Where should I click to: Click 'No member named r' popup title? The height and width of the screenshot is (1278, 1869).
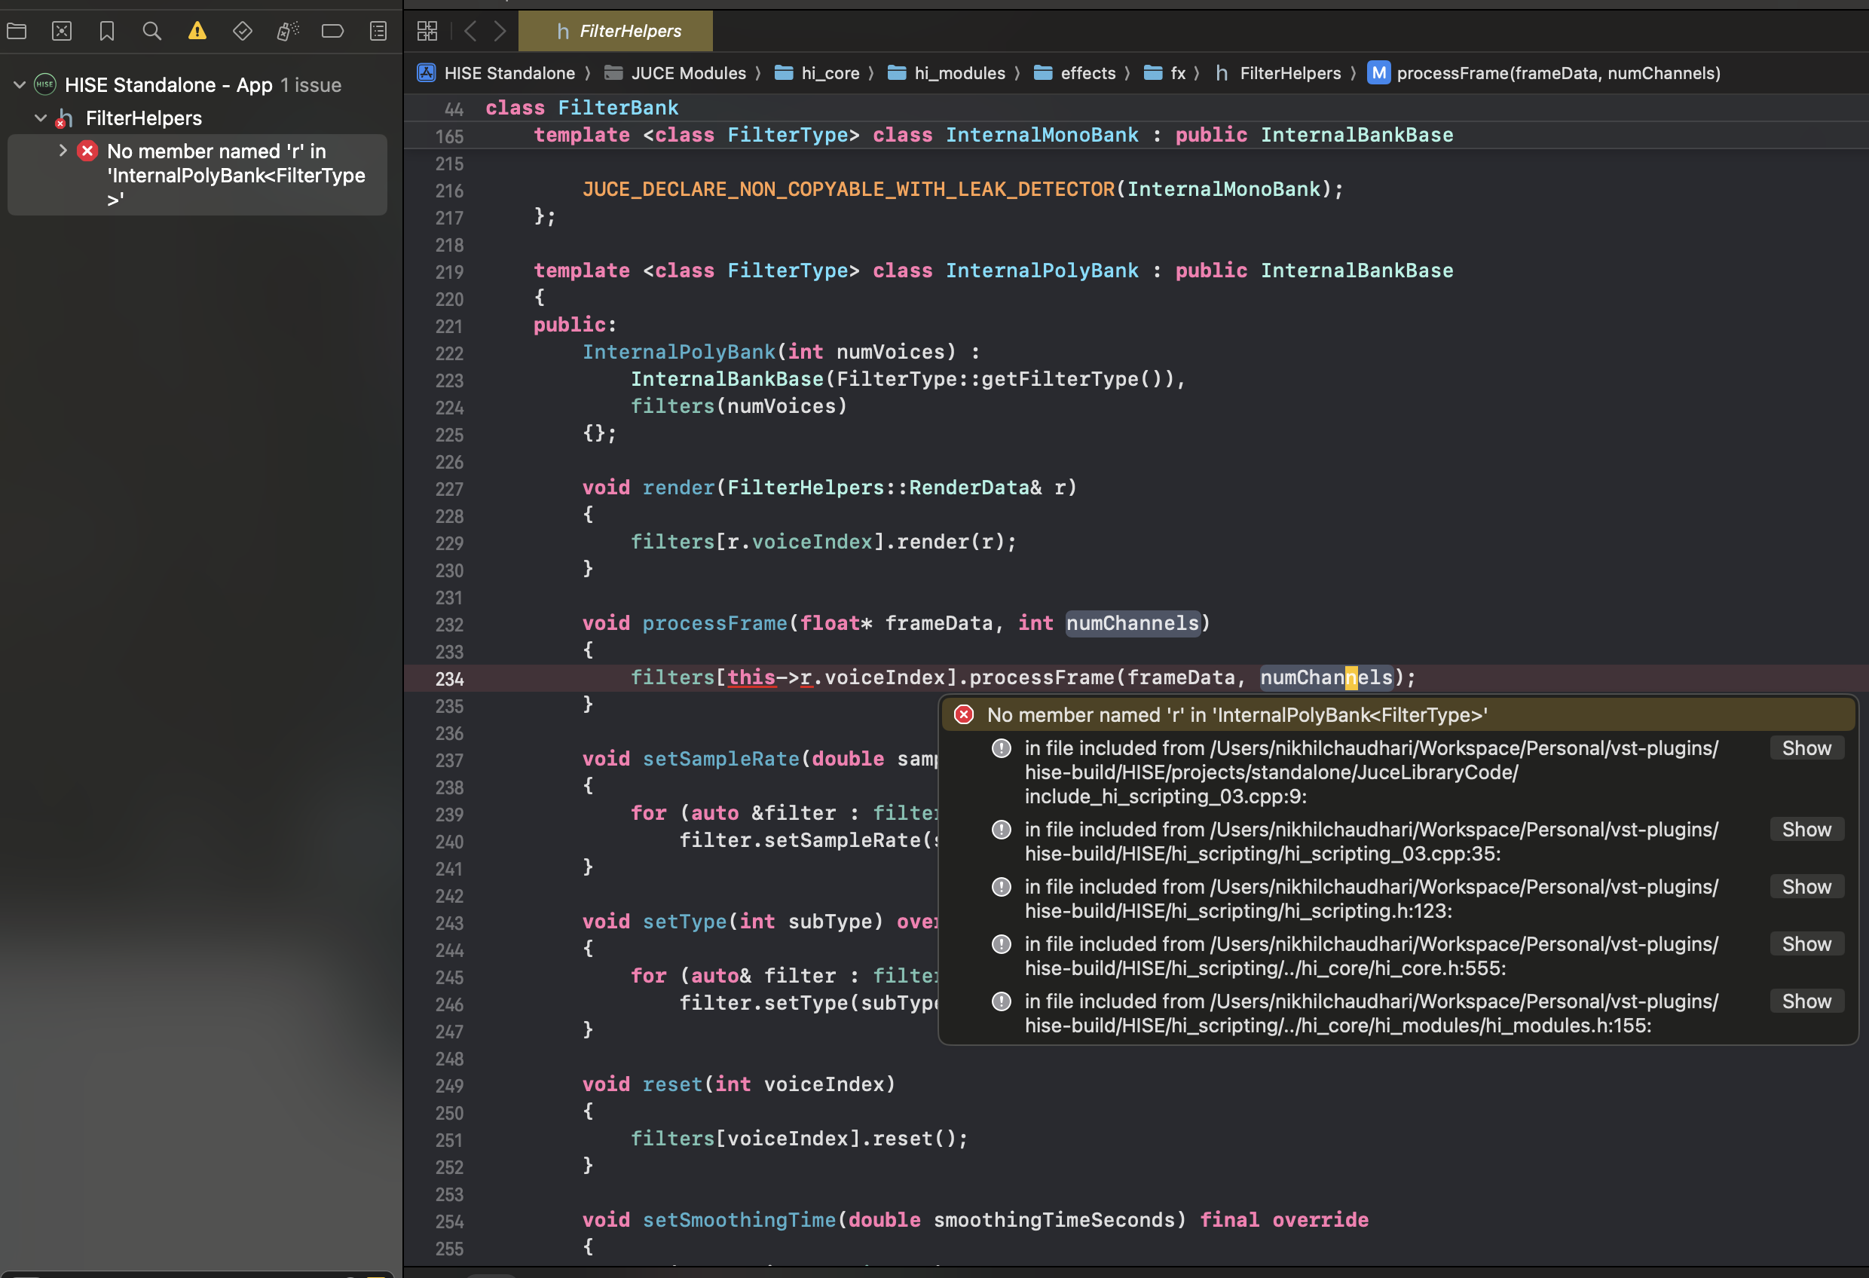coord(1237,714)
